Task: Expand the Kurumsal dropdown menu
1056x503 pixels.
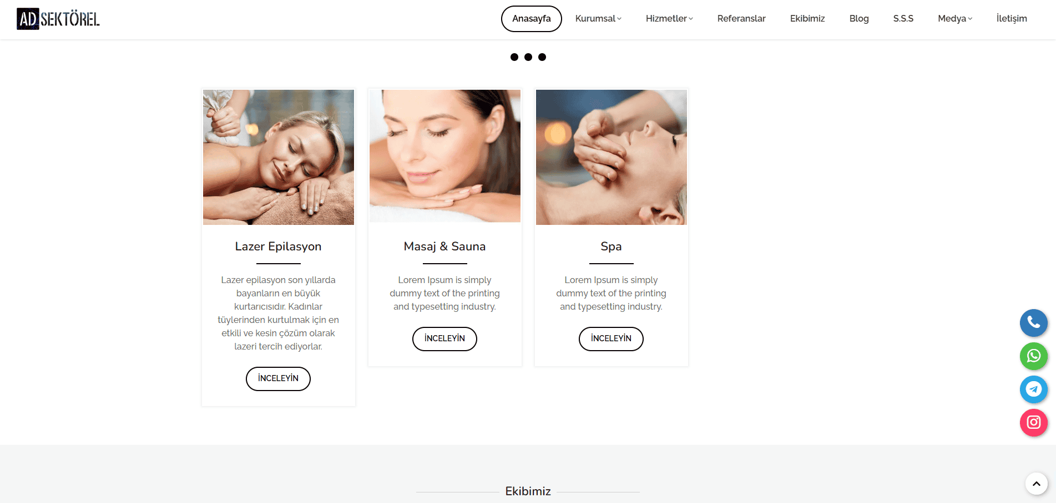Action: (598, 19)
